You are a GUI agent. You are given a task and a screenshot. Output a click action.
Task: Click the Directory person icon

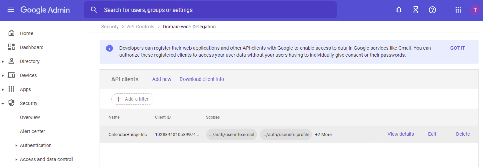(x=11, y=61)
